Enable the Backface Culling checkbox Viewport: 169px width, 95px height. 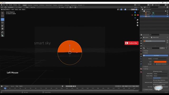(154, 72)
